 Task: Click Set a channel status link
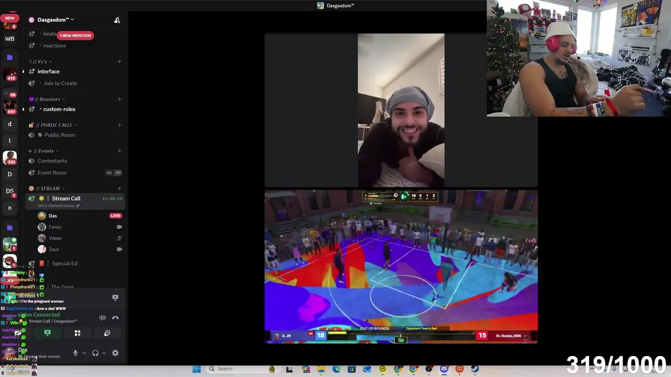click(59, 206)
